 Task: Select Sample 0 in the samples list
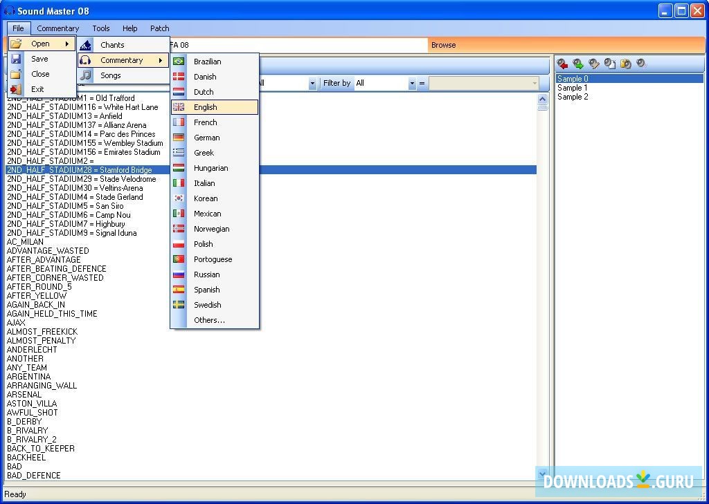(629, 79)
